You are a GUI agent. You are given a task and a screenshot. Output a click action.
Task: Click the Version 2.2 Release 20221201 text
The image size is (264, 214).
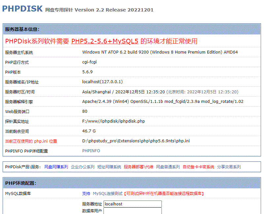click(114, 10)
